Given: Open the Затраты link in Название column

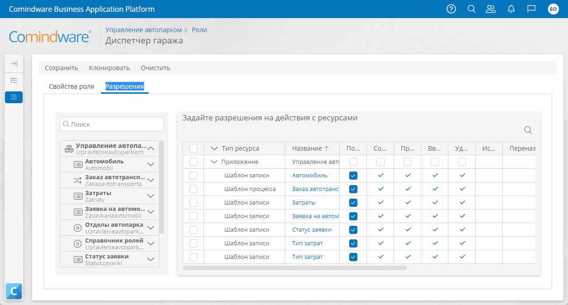Looking at the screenshot, I should [304, 203].
